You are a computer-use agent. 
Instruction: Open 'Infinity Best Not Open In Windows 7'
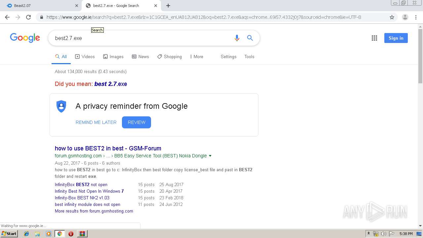coord(89,191)
